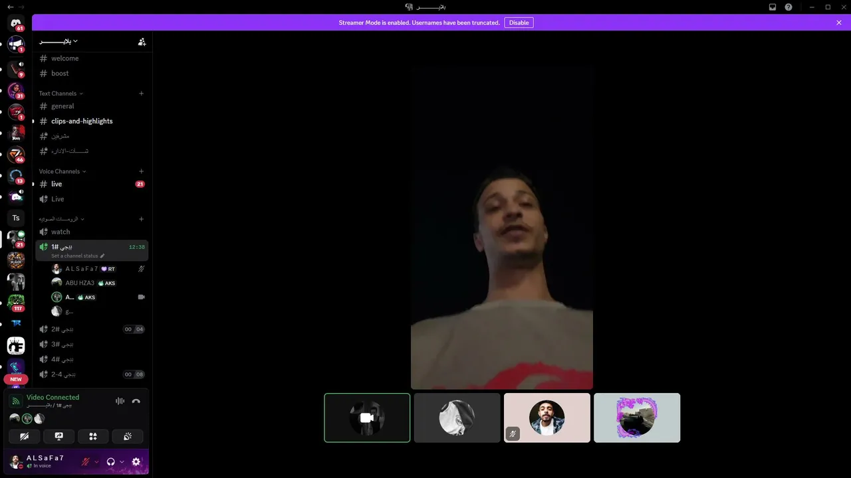This screenshot has width=851, height=478.
Task: Click the main video feed
Action: [502, 227]
